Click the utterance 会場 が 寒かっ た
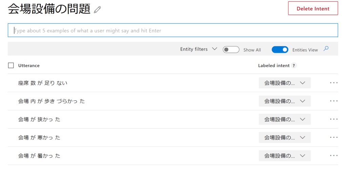 pos(39,138)
